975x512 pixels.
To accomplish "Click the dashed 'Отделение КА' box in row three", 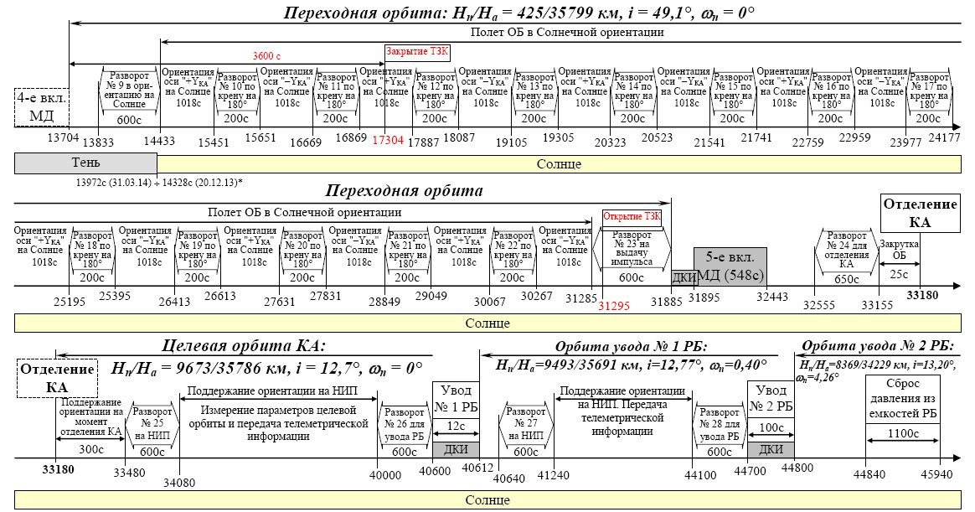I will [x=57, y=378].
